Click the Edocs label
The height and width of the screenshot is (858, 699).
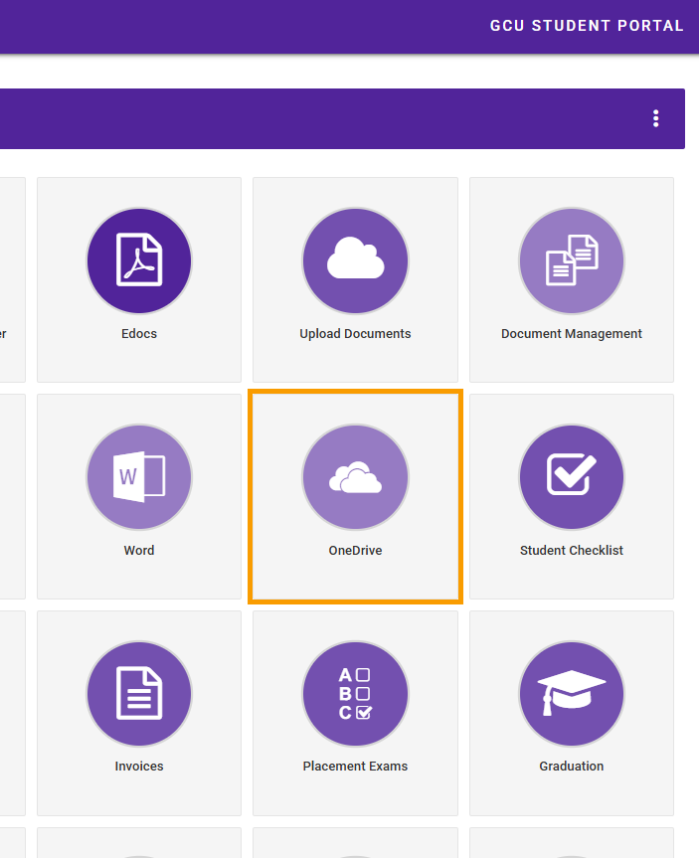pyautogui.click(x=139, y=334)
